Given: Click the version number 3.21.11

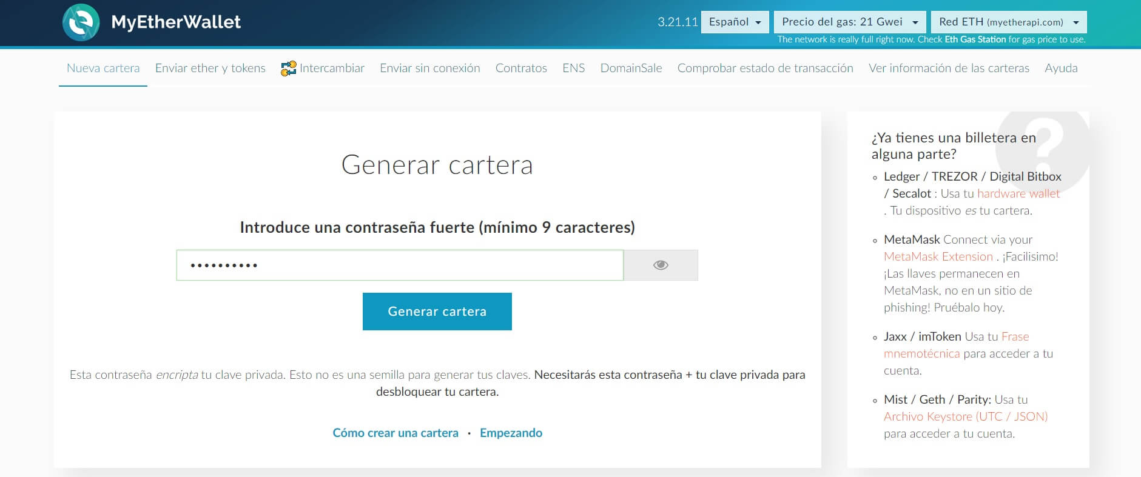Looking at the screenshot, I should click(678, 22).
